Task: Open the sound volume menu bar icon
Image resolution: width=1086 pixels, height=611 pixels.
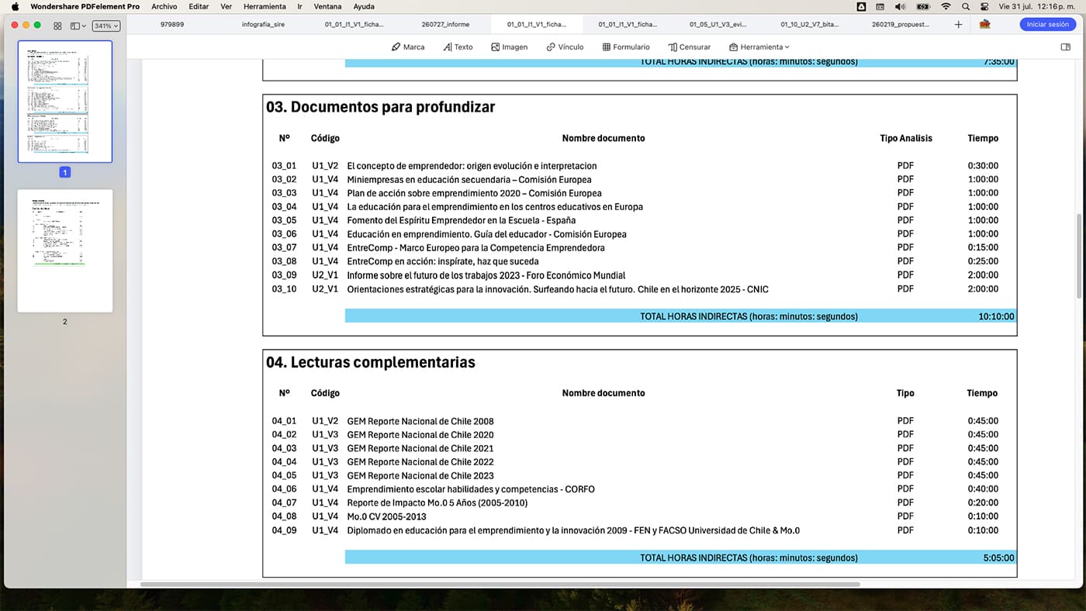Action: 900,6
